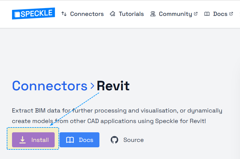Click the external link icon after Community
This screenshot has width=240, height=159.
196,13
